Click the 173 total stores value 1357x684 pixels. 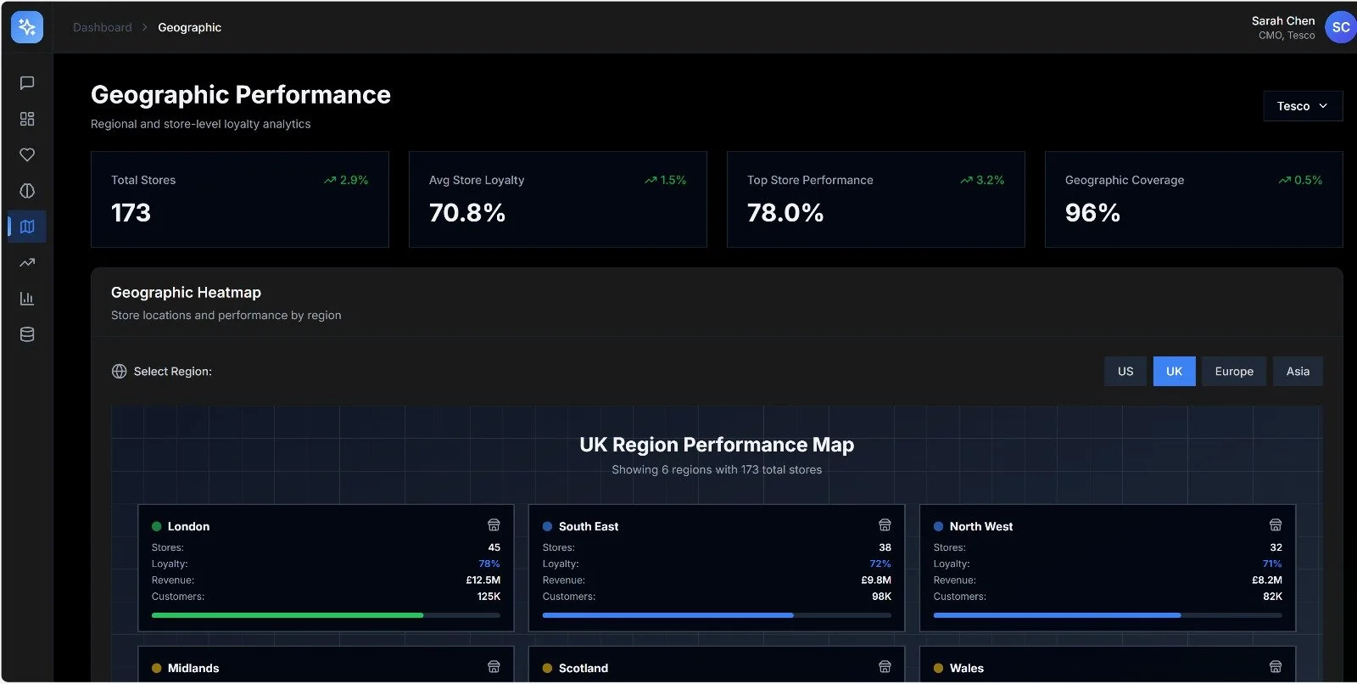131,213
